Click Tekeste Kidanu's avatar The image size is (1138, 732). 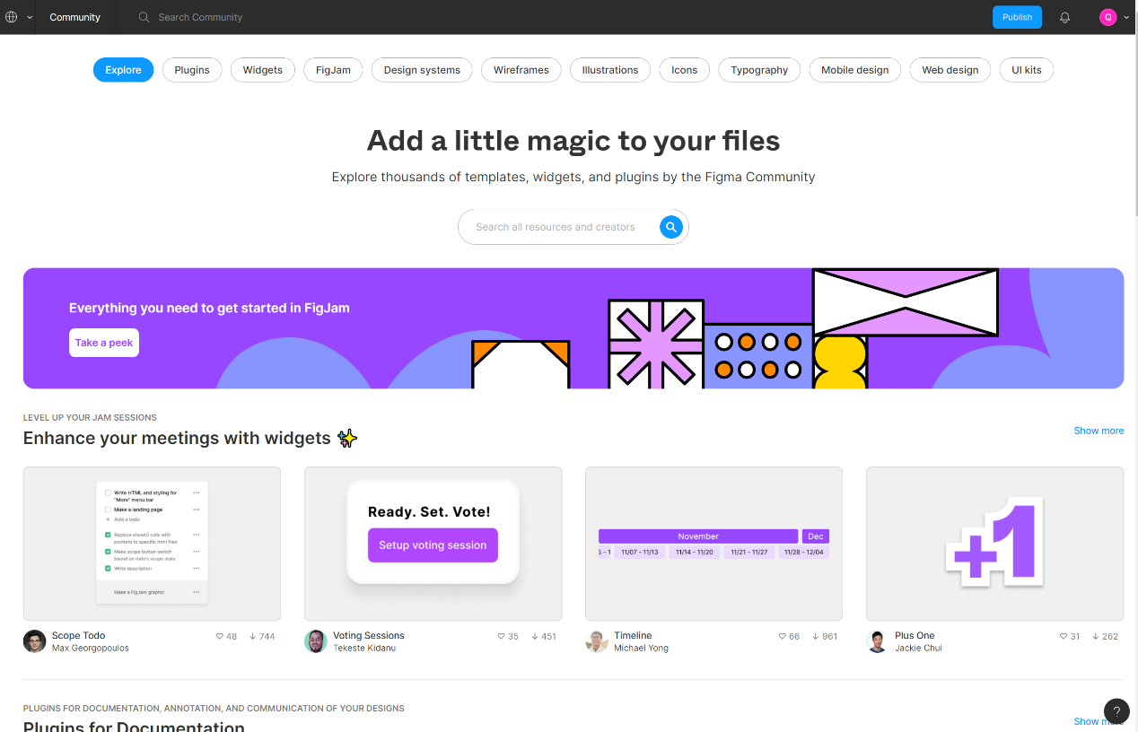(316, 641)
